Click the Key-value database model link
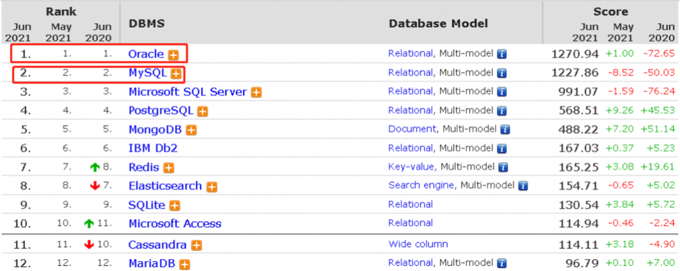Screen dimensions: 680x271 pyautogui.click(x=411, y=166)
